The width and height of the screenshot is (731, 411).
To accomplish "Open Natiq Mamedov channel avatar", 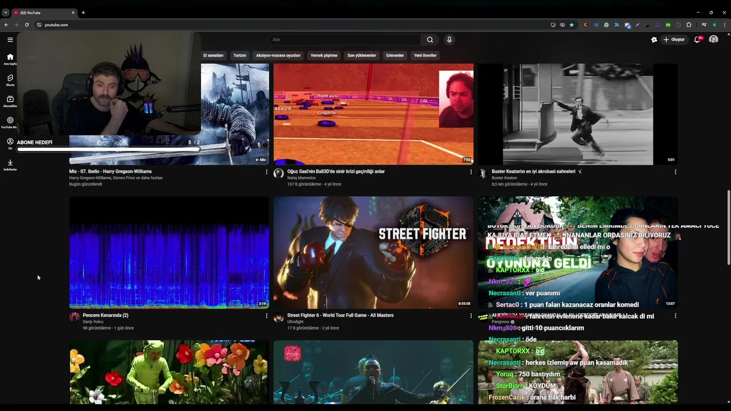I will pyautogui.click(x=279, y=173).
